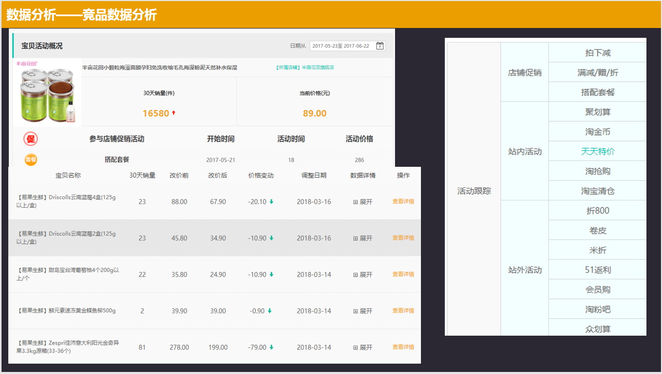Click the 278.00 original price cell

click(179, 347)
